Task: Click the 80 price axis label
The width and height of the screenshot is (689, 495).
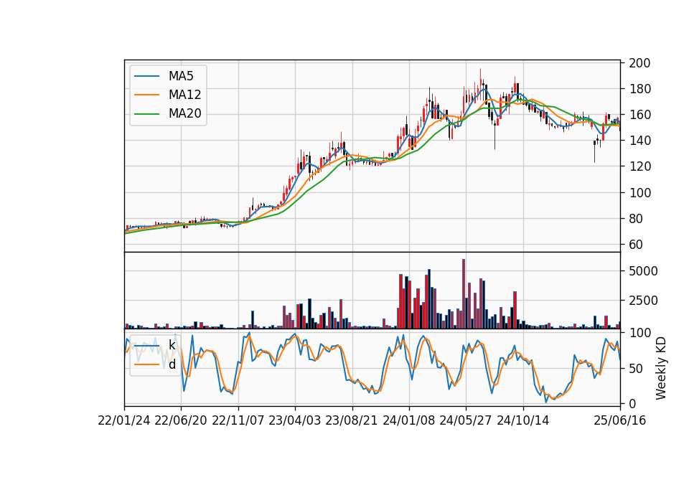Action: click(637, 219)
